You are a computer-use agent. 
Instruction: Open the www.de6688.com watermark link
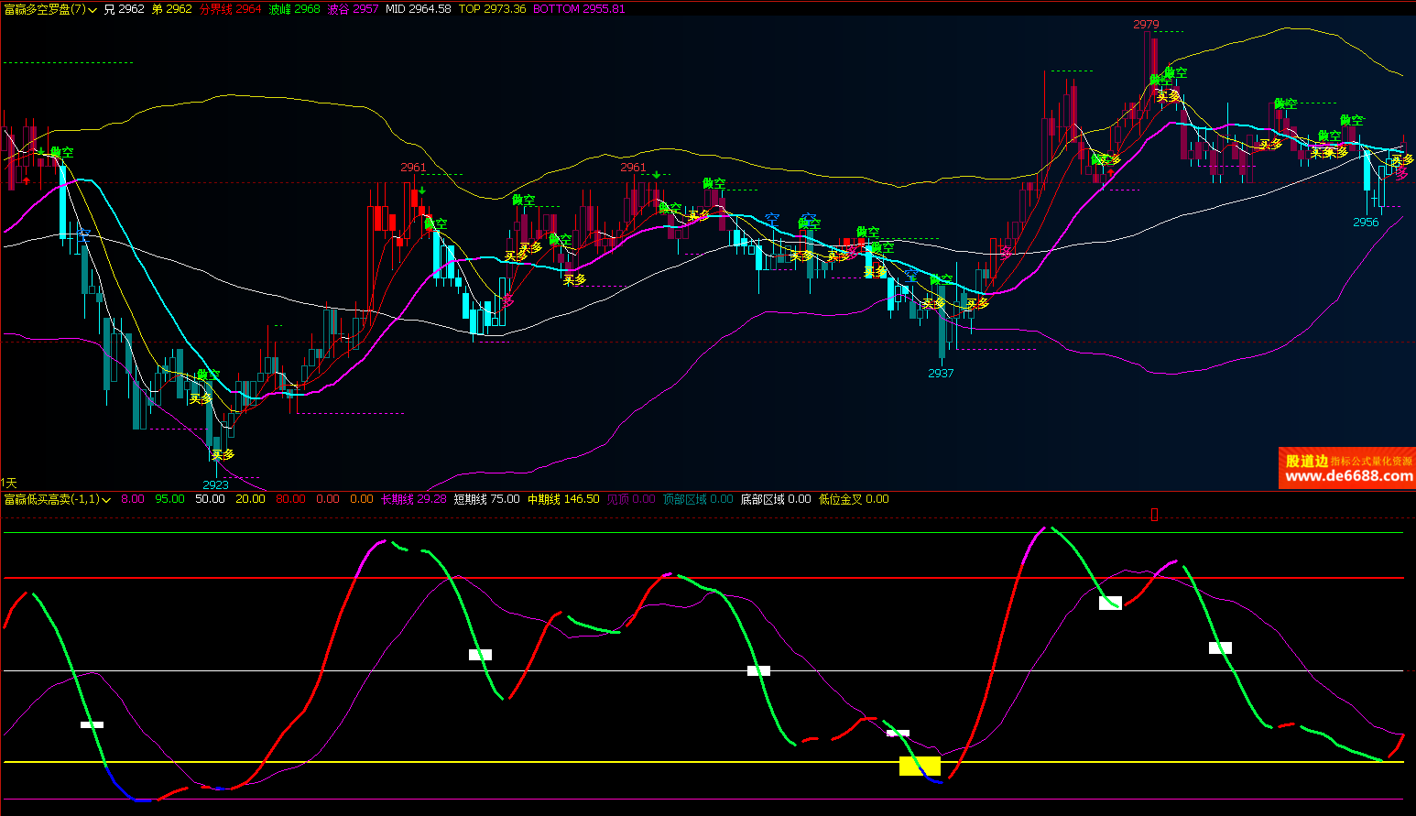coord(1348,476)
